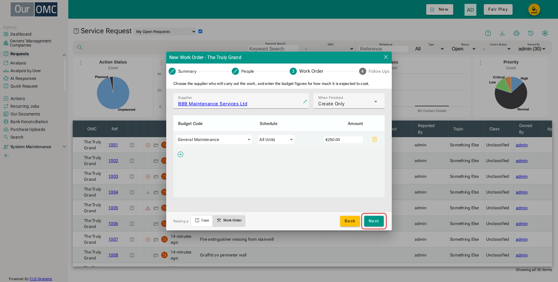Viewport: 558px width, 282px height.
Task: Click the Keyword Search field
Action: pyautogui.click(x=273, y=49)
